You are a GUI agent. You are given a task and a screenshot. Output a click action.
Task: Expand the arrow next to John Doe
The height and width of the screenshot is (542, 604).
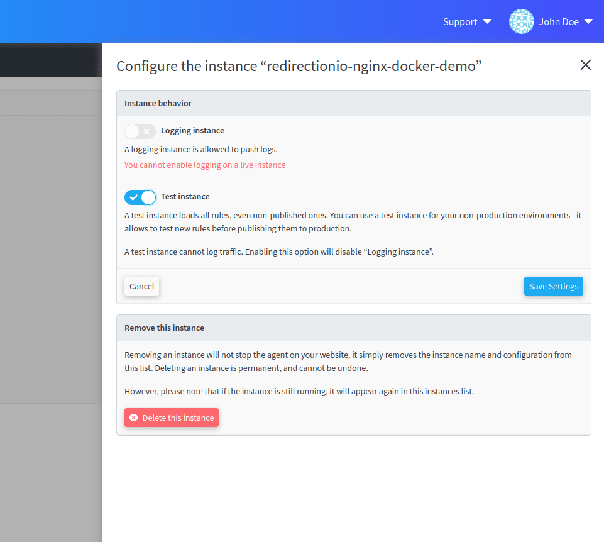[x=588, y=21]
